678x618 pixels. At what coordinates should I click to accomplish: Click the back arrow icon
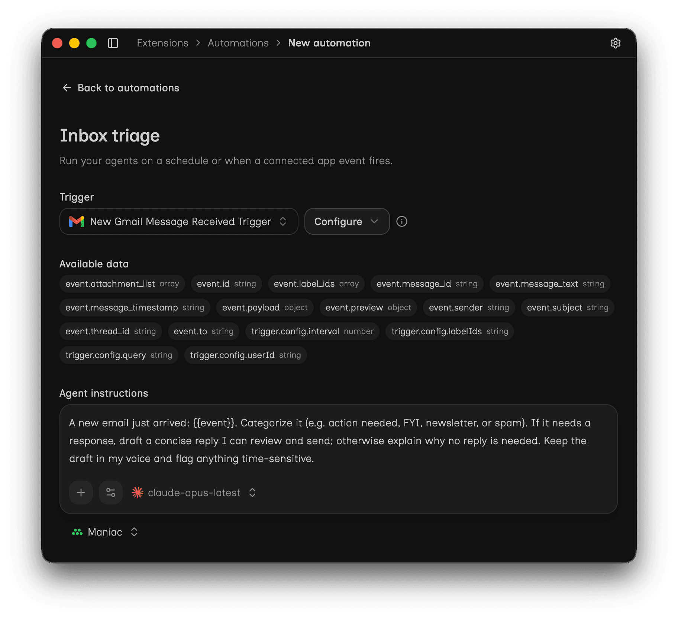(x=67, y=88)
